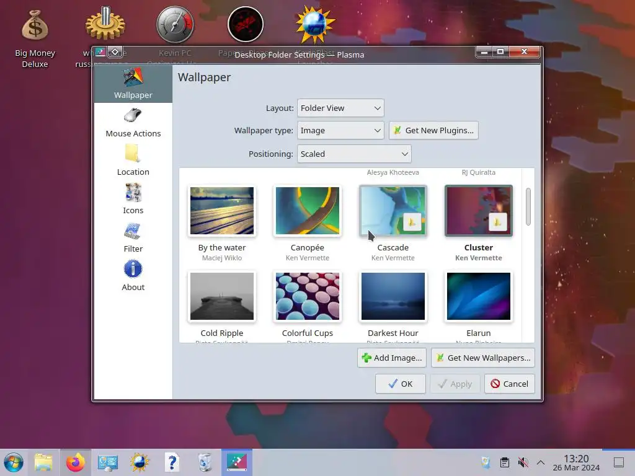The image size is (635, 476).
Task: Open the help question mark taskbar icon
Action: 172,462
